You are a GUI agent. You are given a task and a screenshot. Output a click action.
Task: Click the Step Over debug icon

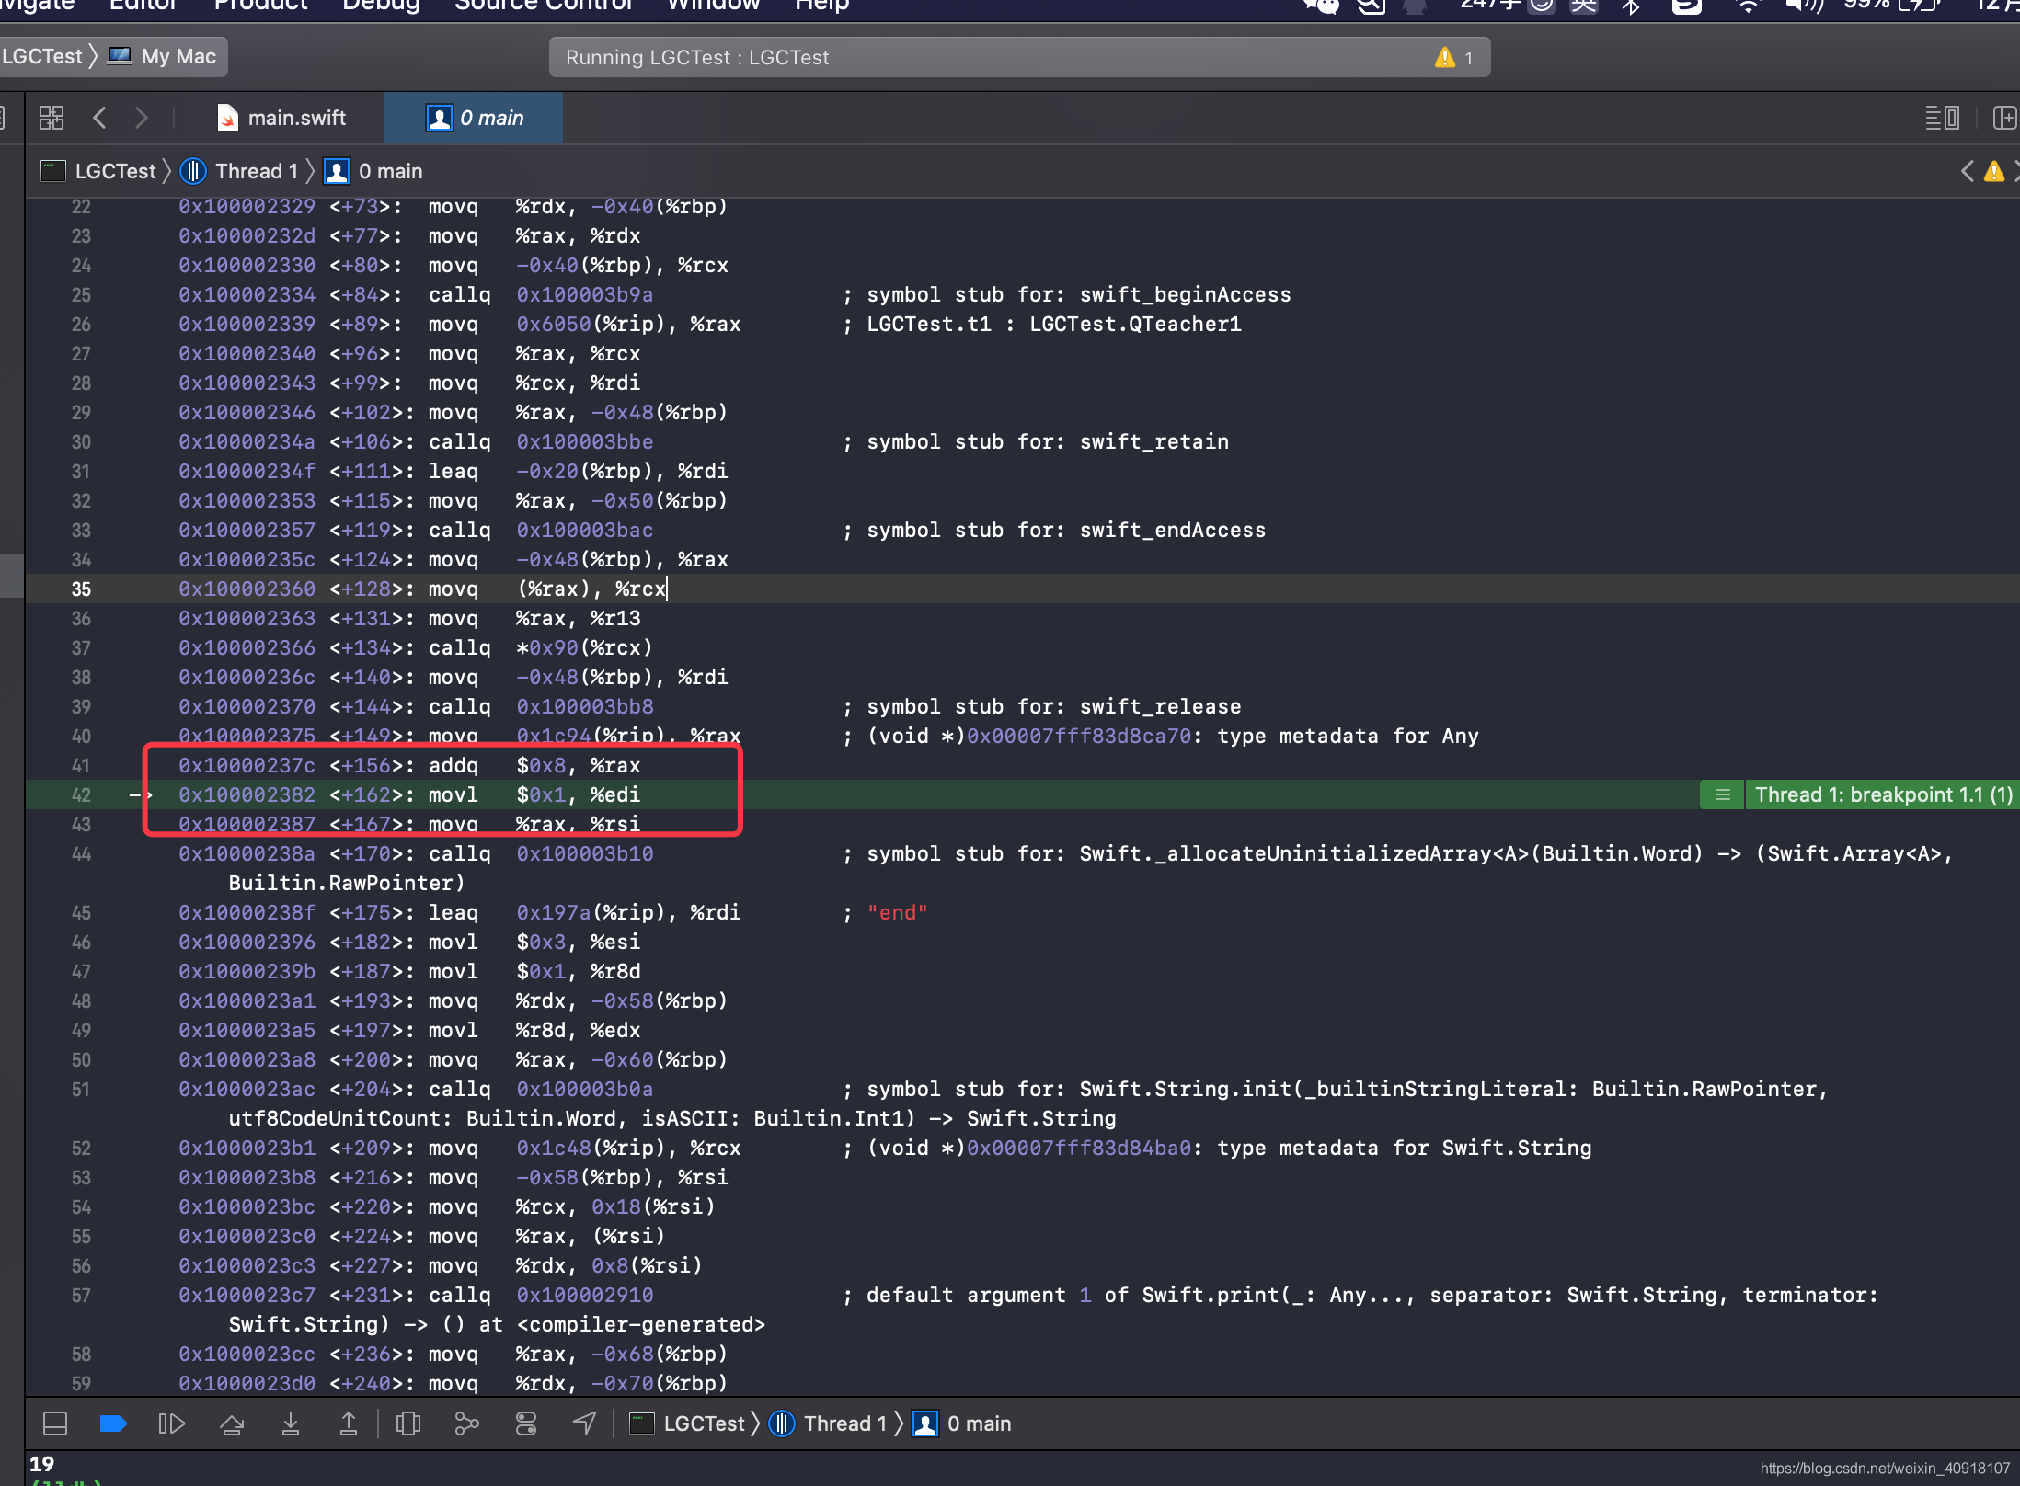click(232, 1423)
